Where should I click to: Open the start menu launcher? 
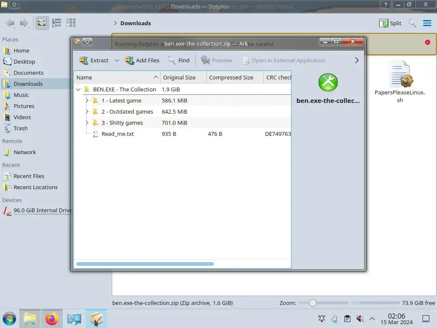pyautogui.click(x=9, y=319)
